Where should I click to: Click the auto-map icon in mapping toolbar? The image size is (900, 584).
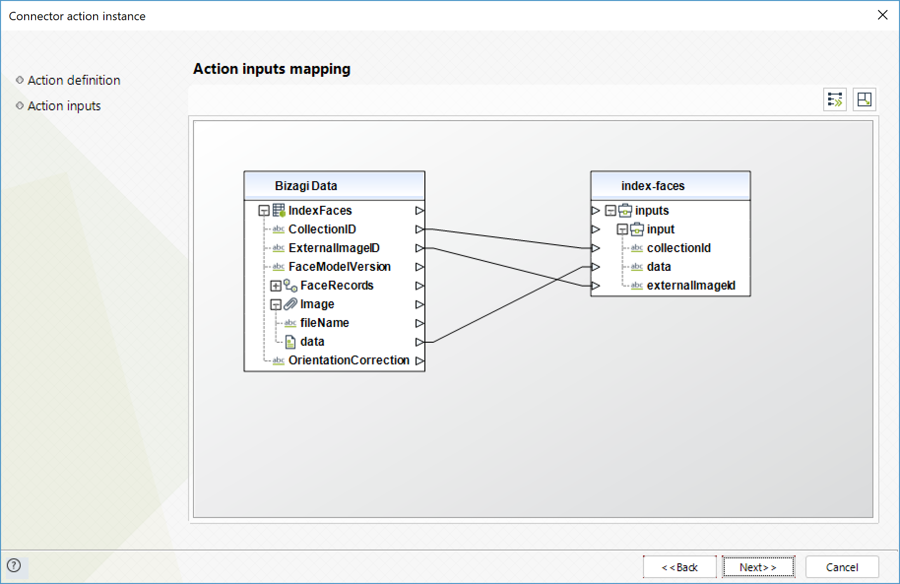(x=835, y=99)
